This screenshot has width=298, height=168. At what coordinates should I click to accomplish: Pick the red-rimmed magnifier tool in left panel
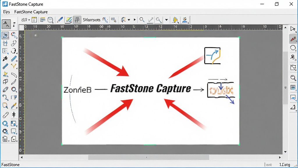(14, 90)
